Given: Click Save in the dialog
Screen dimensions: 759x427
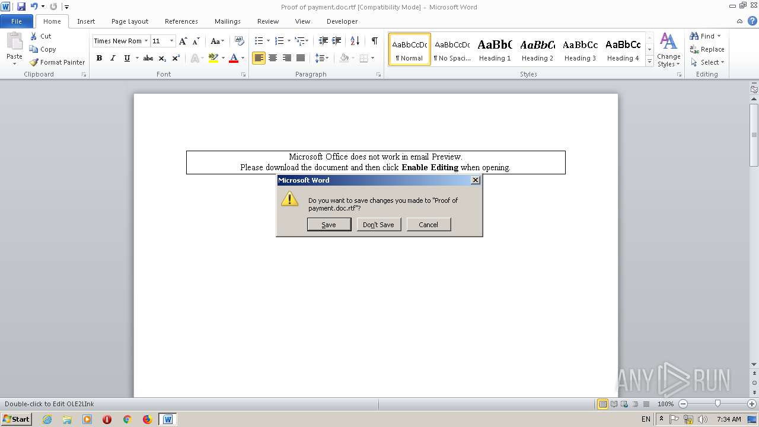Looking at the screenshot, I should pos(329,225).
